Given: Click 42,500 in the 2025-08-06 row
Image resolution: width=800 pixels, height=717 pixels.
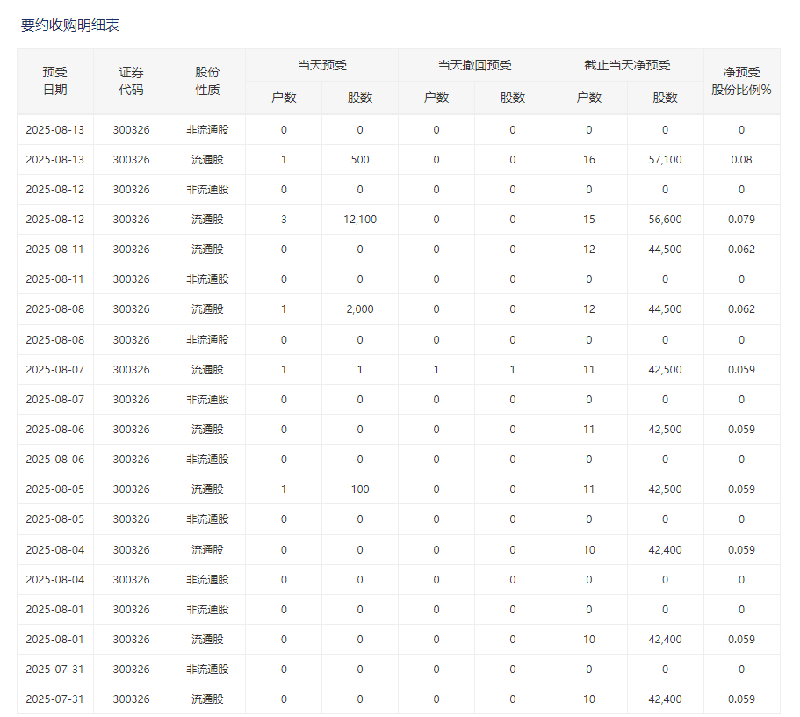Looking at the screenshot, I should click(665, 430).
